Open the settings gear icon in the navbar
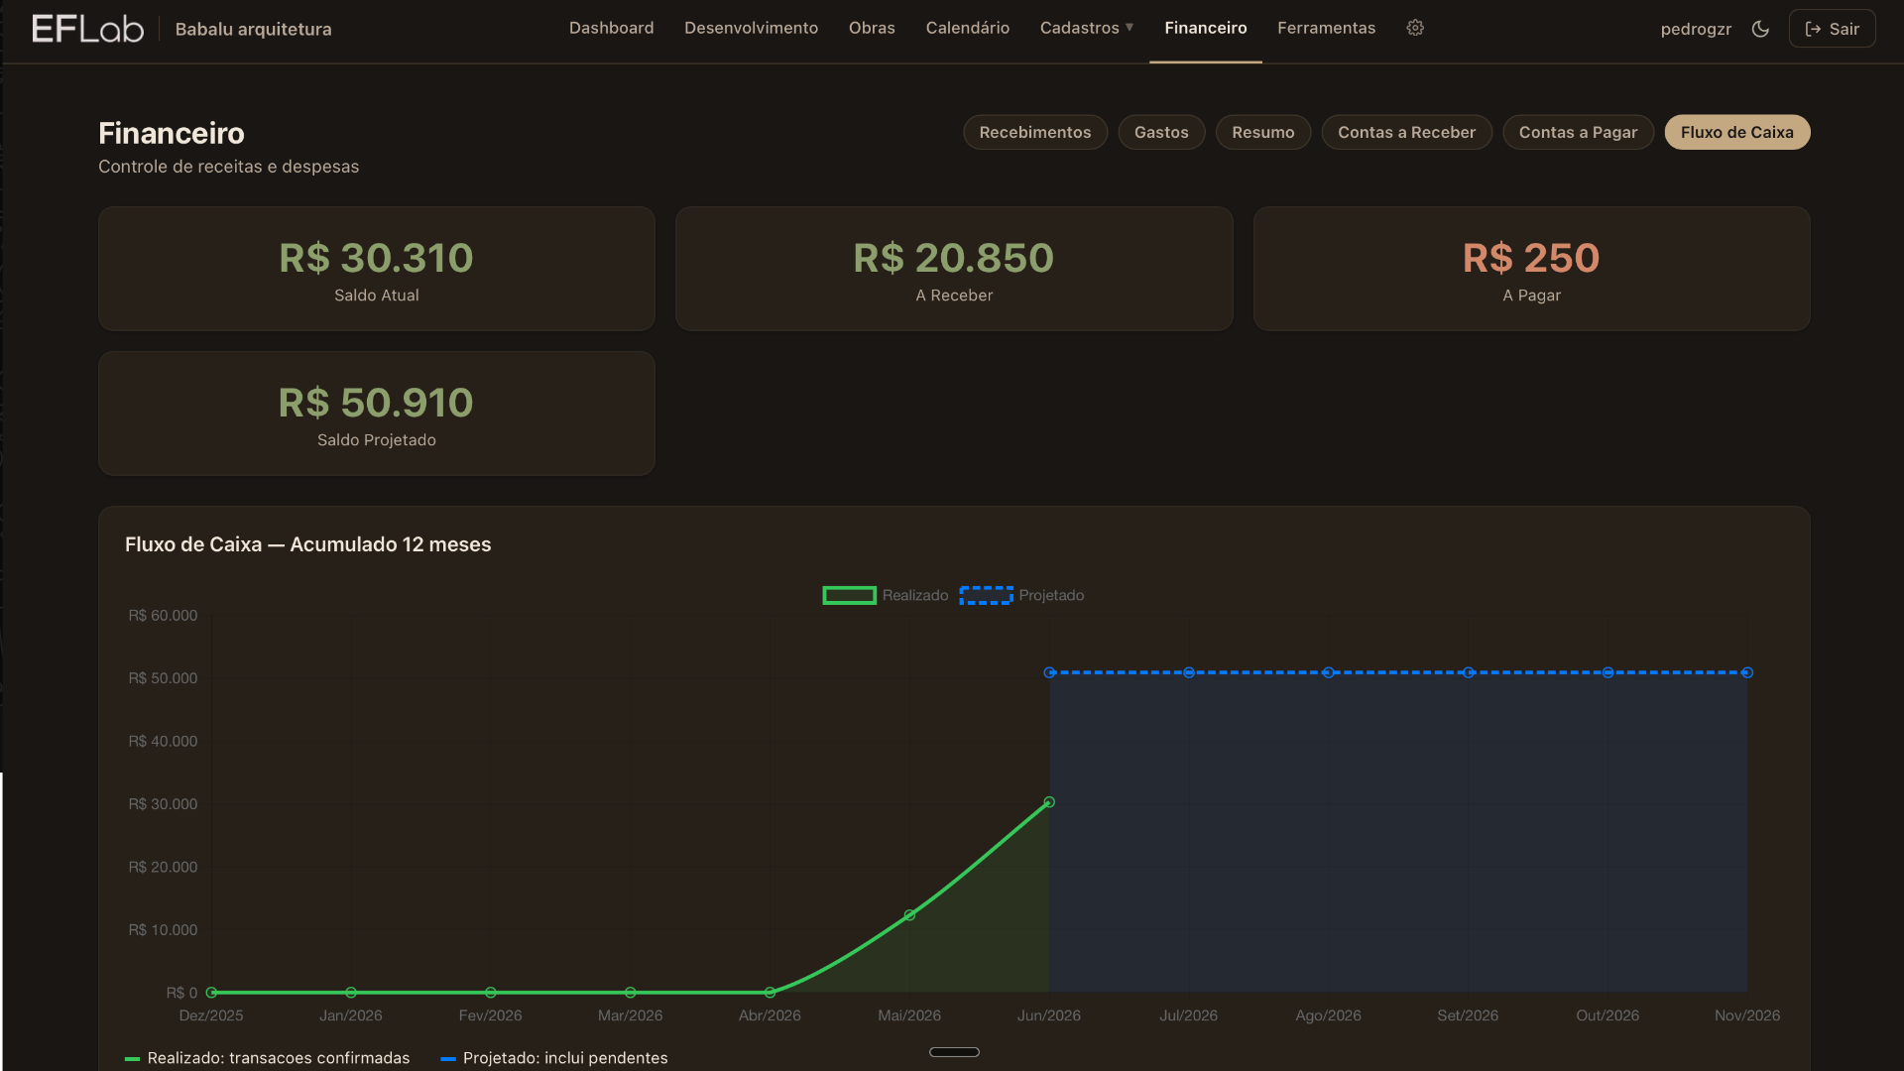Viewport: 1904px width, 1071px height. [1415, 28]
